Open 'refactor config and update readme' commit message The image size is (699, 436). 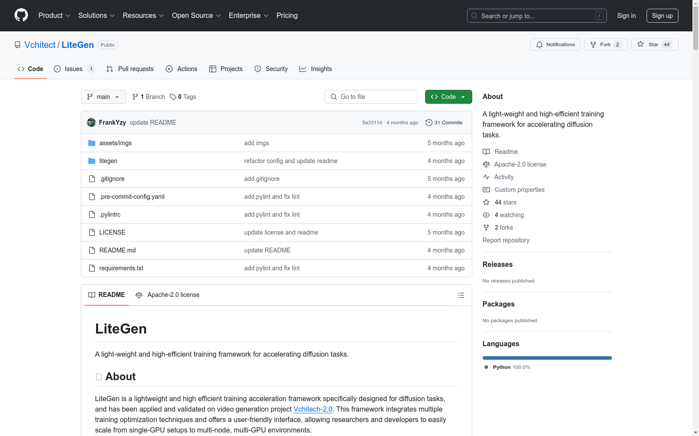291,161
